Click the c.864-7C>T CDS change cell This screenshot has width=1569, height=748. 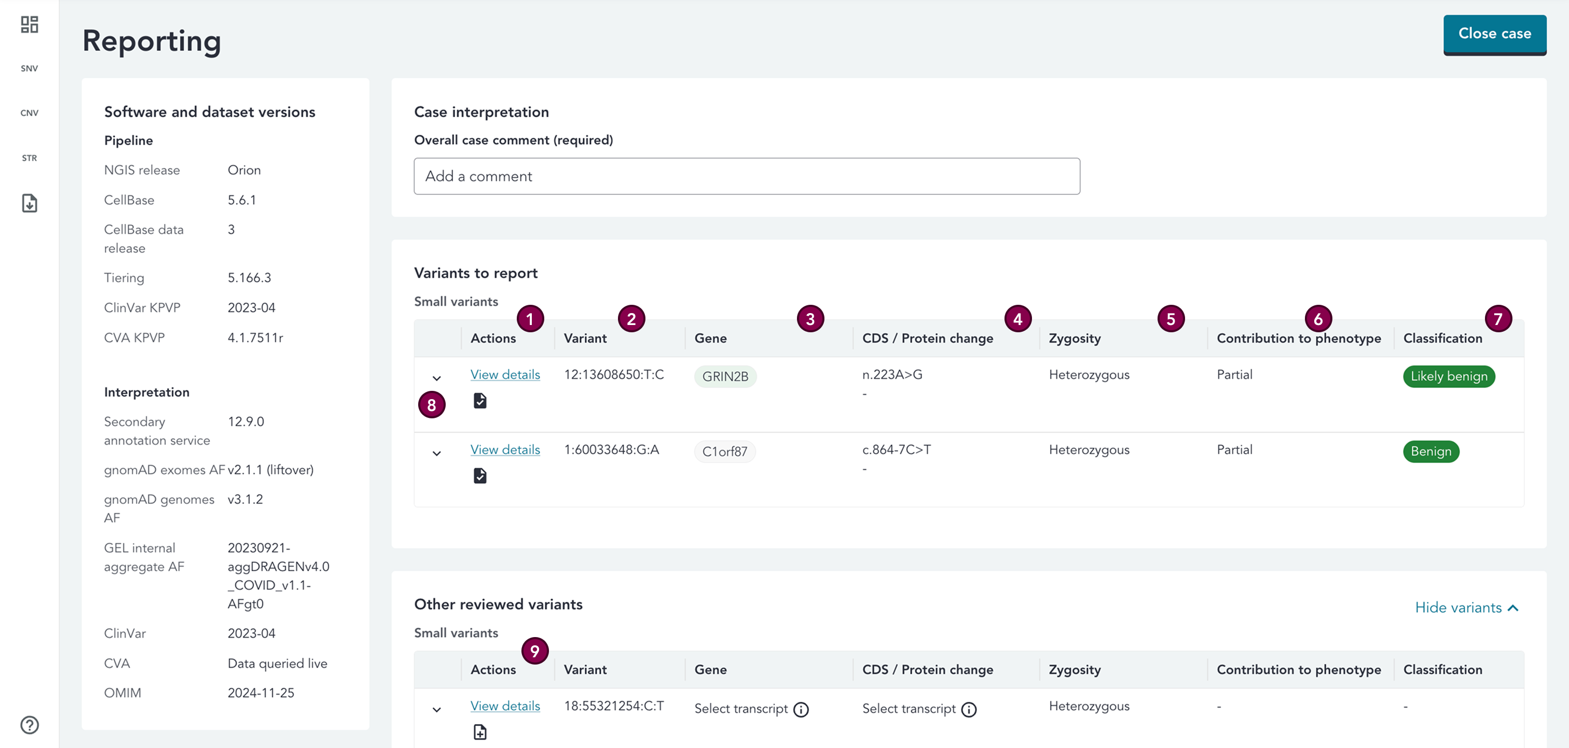click(x=897, y=450)
